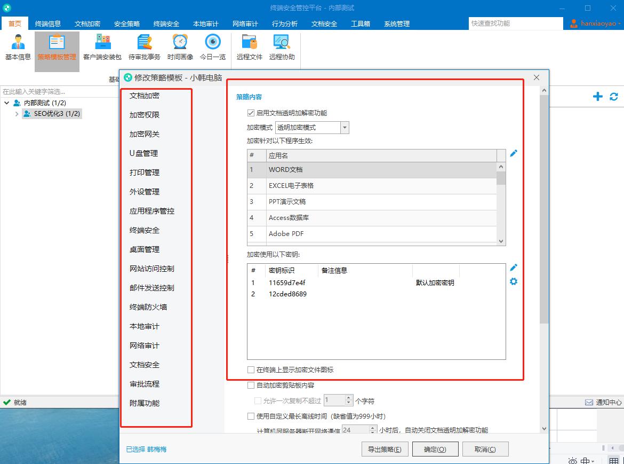Open 客户端安装包 toolbar icon
Viewport: 624px width, 464px height.
[102, 48]
